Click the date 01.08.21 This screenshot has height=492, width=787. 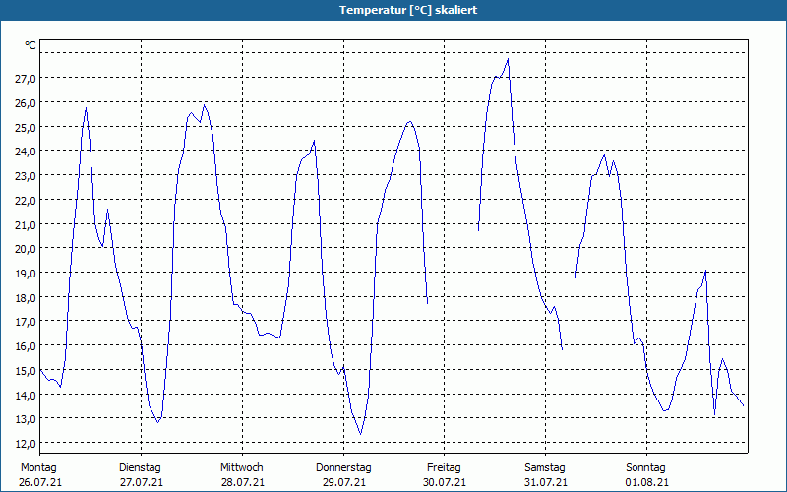click(x=647, y=483)
